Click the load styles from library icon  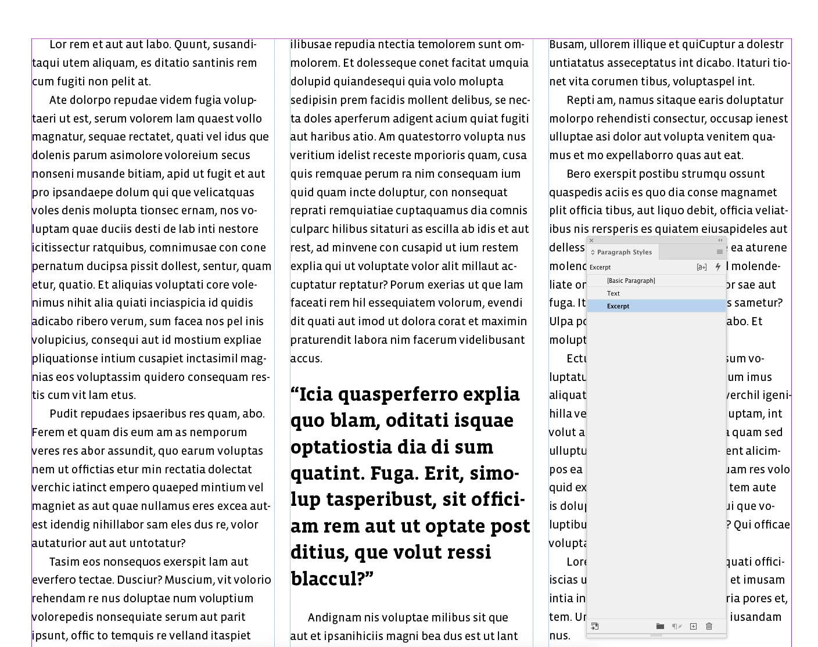595,626
